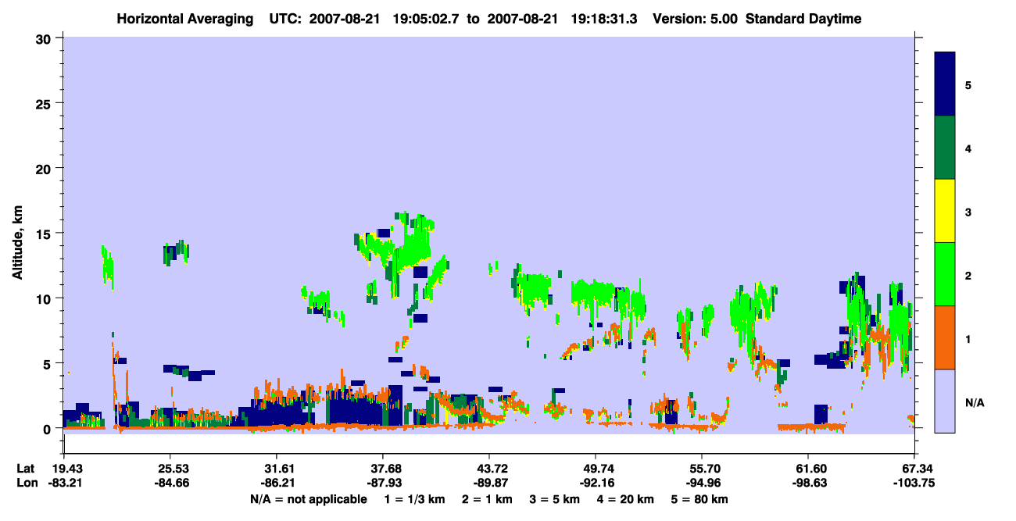Viewport: 1016px width, 521px height.
Task: Click the dark green color bar segment labeled 4
Action: point(945,148)
